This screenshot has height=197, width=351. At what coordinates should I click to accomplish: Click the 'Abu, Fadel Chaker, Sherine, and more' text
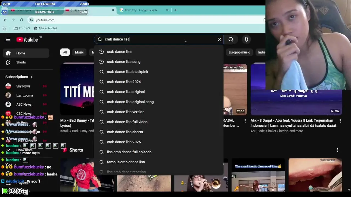[277, 131]
